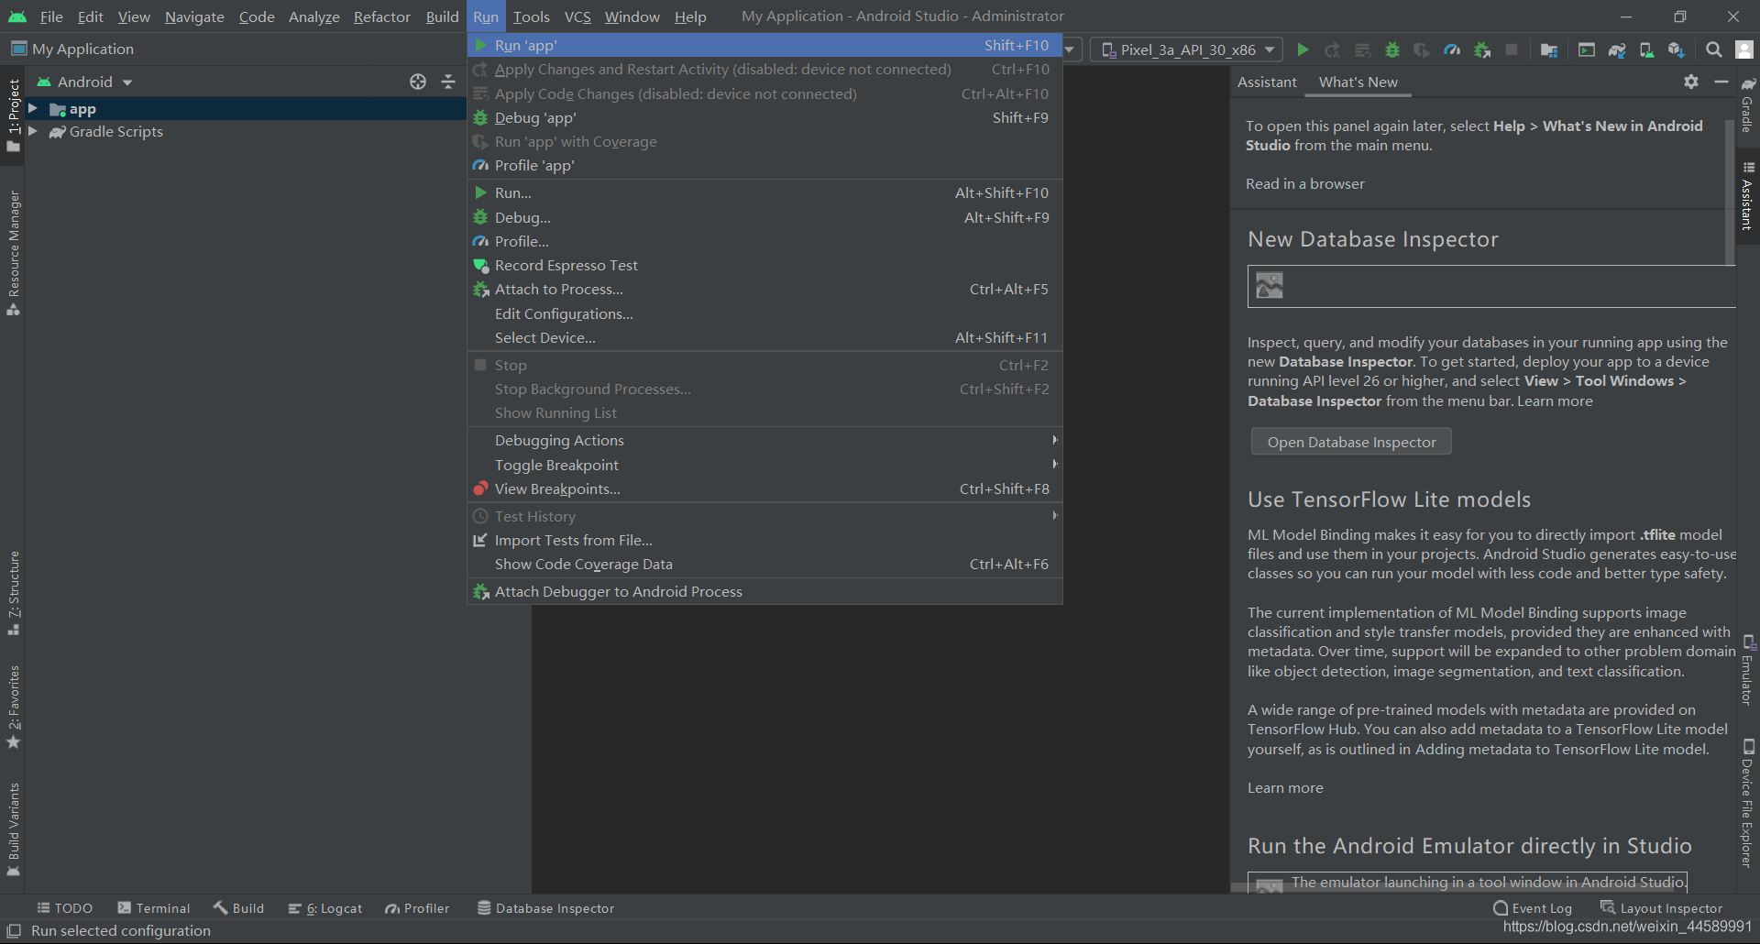The image size is (1760, 944).
Task: Open Project Structure toolbar icon
Action: pyautogui.click(x=1549, y=49)
